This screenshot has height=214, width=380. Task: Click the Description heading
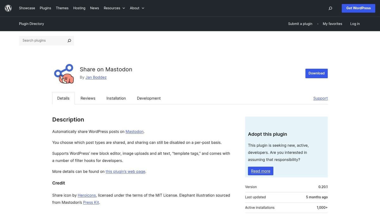pyautogui.click(x=68, y=120)
